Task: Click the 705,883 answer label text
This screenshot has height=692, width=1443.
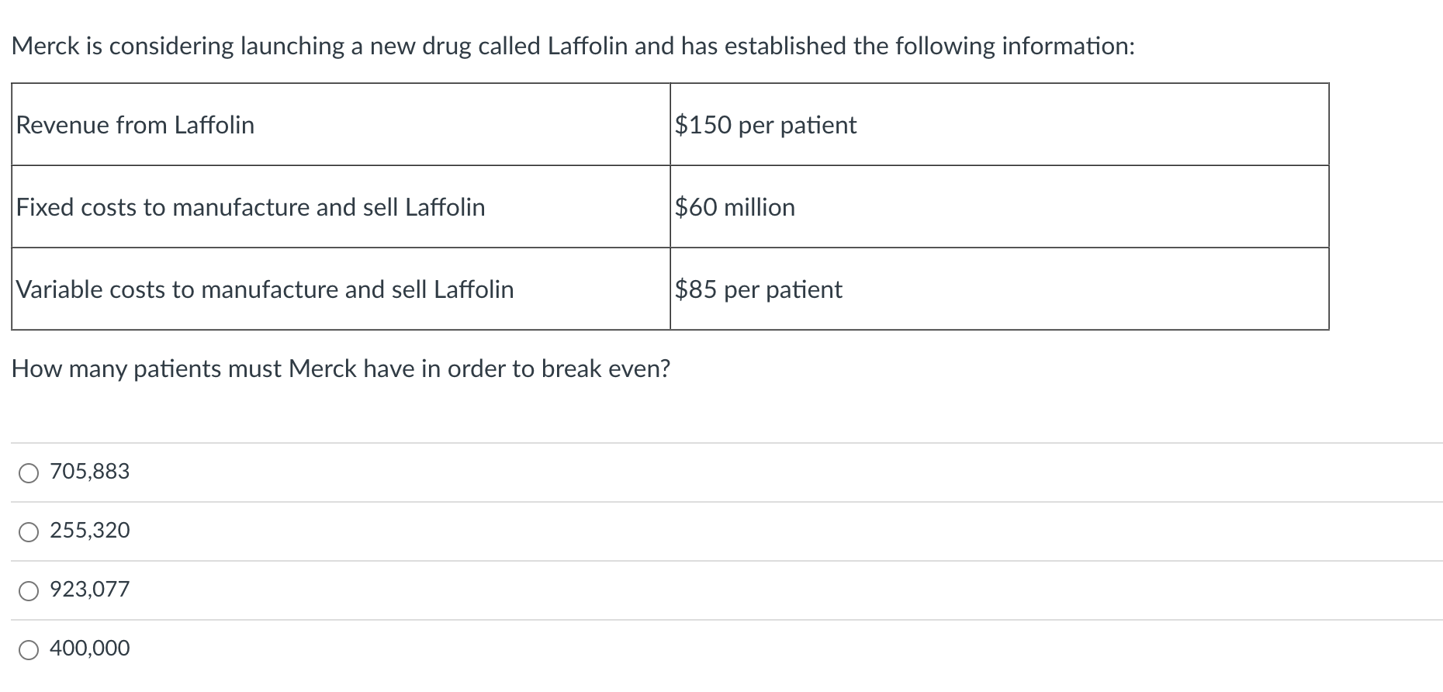Action: [90, 472]
